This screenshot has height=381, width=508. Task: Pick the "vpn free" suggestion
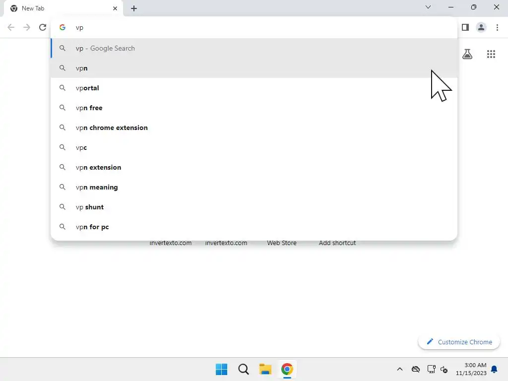pyautogui.click(x=254, y=108)
